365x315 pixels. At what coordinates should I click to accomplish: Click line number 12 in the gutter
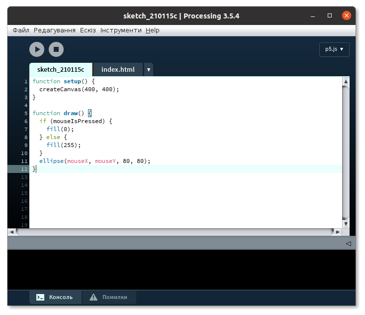(24, 169)
